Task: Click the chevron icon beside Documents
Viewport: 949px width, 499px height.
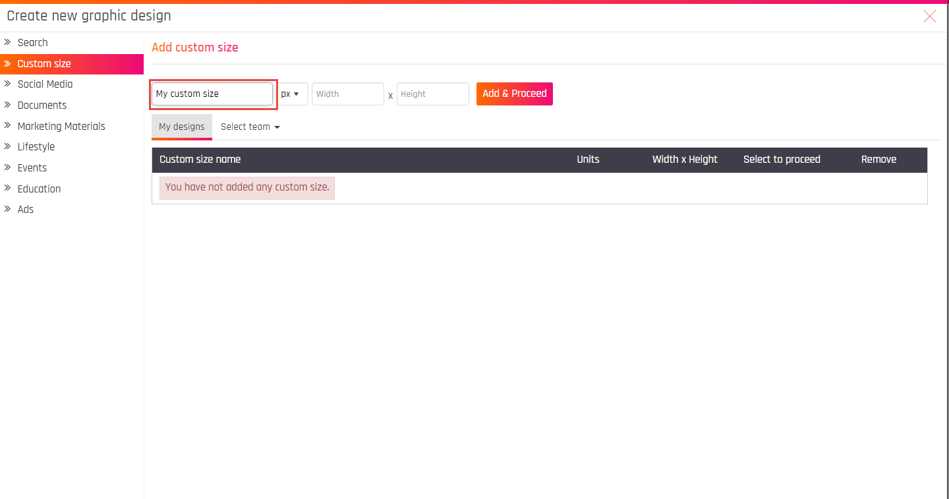Action: point(8,105)
